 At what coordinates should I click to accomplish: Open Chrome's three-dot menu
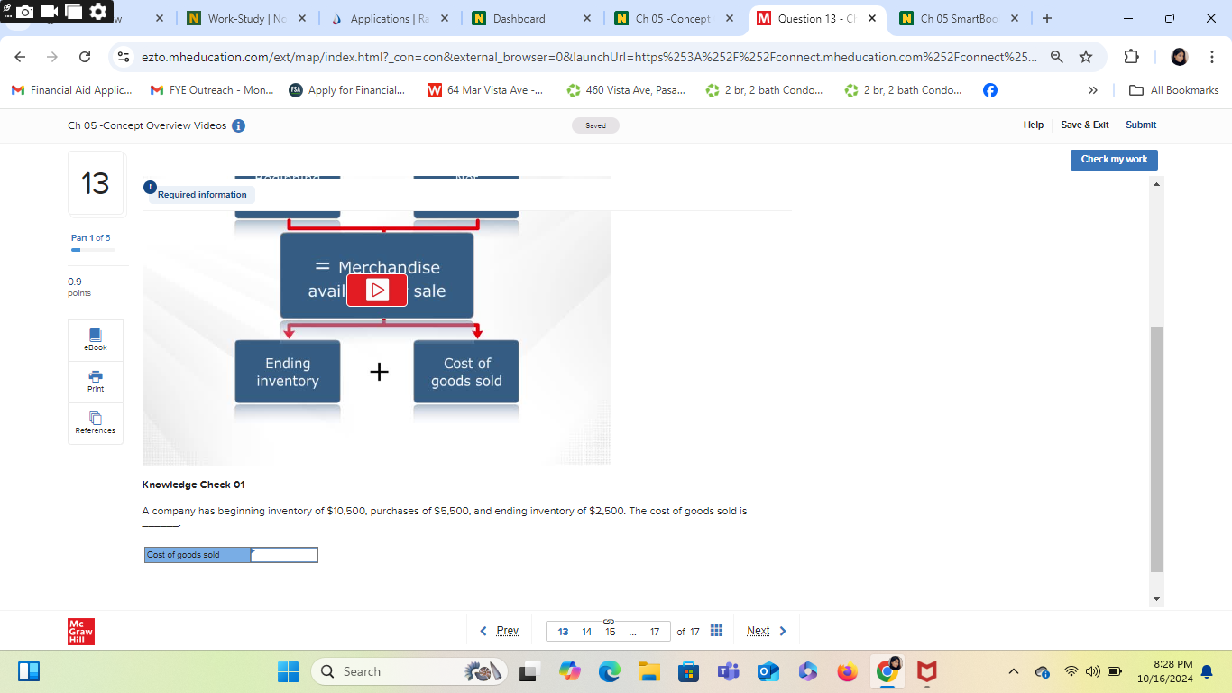1212,57
